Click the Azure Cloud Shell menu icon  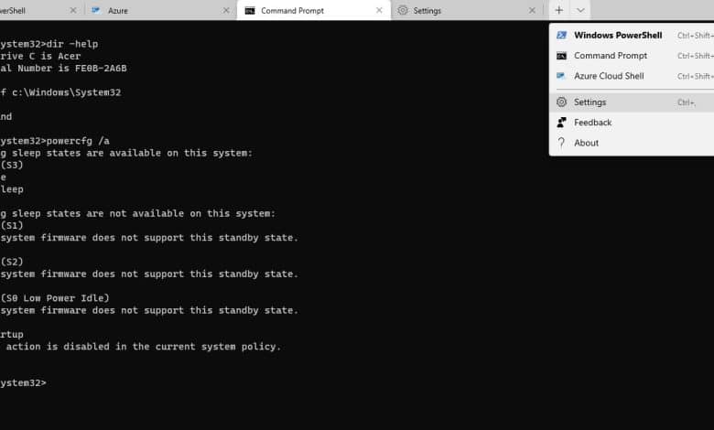tap(561, 76)
